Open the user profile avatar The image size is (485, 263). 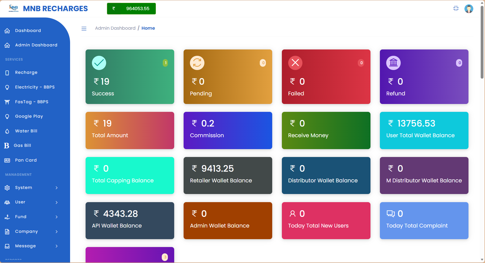[469, 9]
